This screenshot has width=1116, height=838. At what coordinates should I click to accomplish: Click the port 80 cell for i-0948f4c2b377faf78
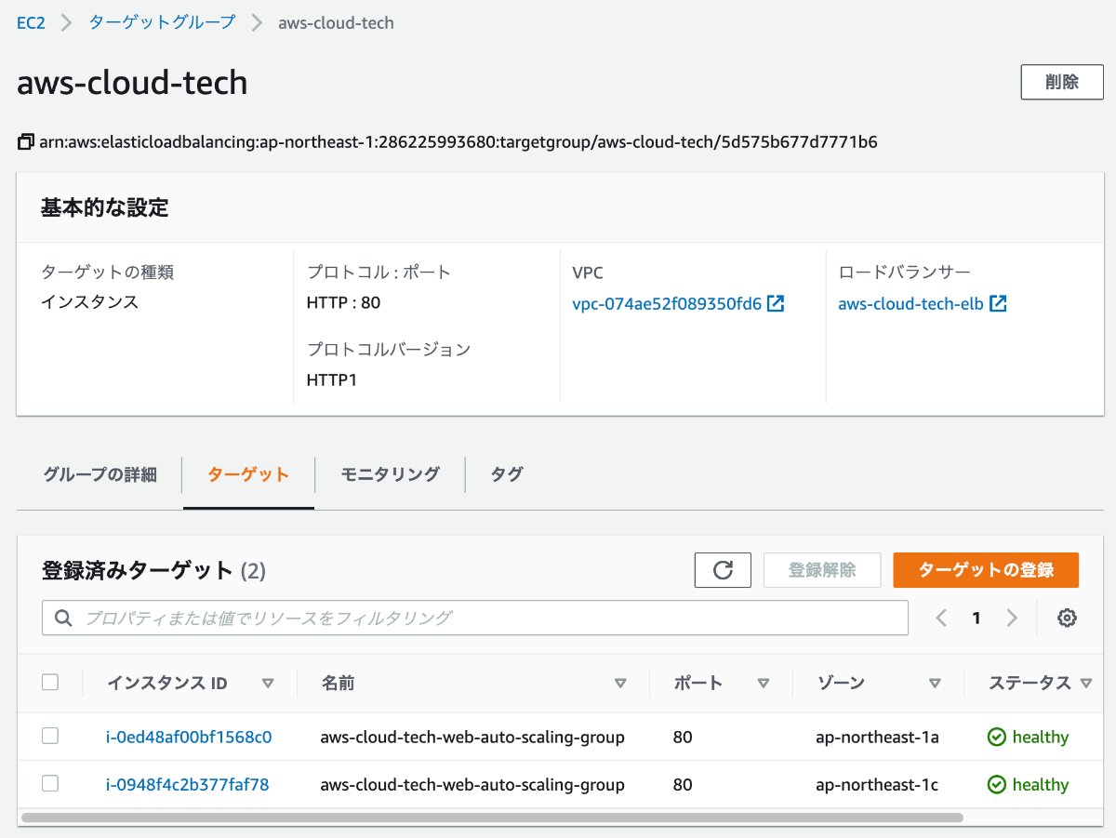683,784
